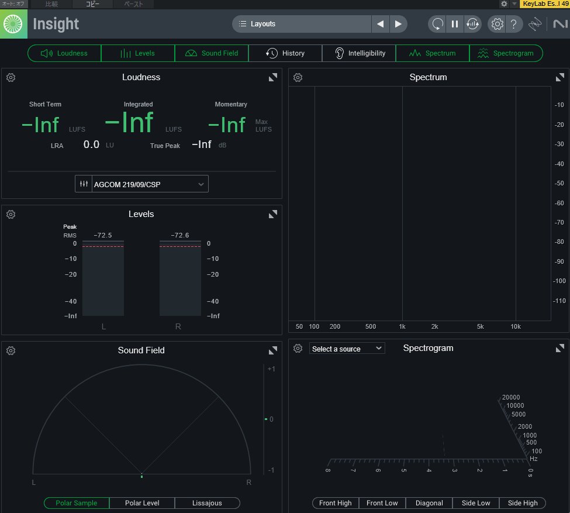This screenshot has height=513, width=570.
Task: Toggle the automation off button in host bar
Action: [x=14, y=4]
